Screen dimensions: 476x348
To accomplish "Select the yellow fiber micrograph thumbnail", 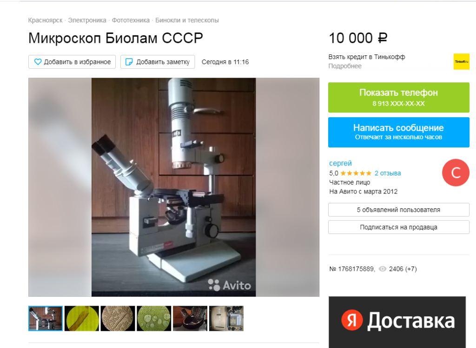I will point(82,318).
